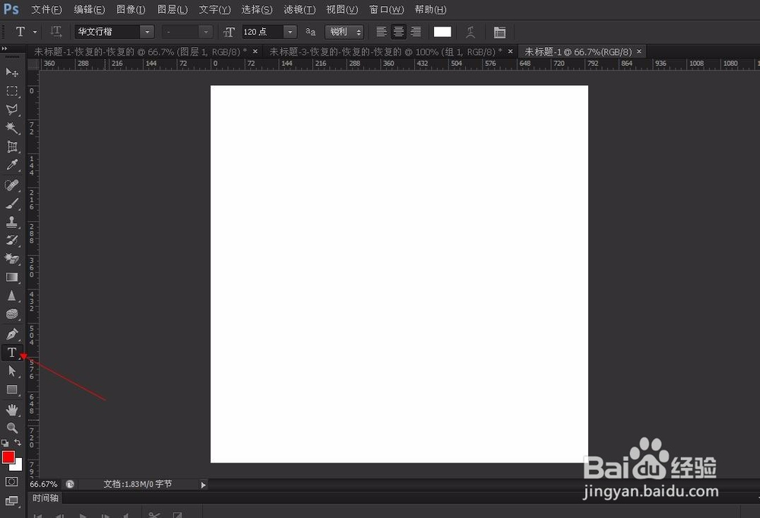Image resolution: width=760 pixels, height=518 pixels.
Task: Select the Brush tool
Action: tap(12, 204)
